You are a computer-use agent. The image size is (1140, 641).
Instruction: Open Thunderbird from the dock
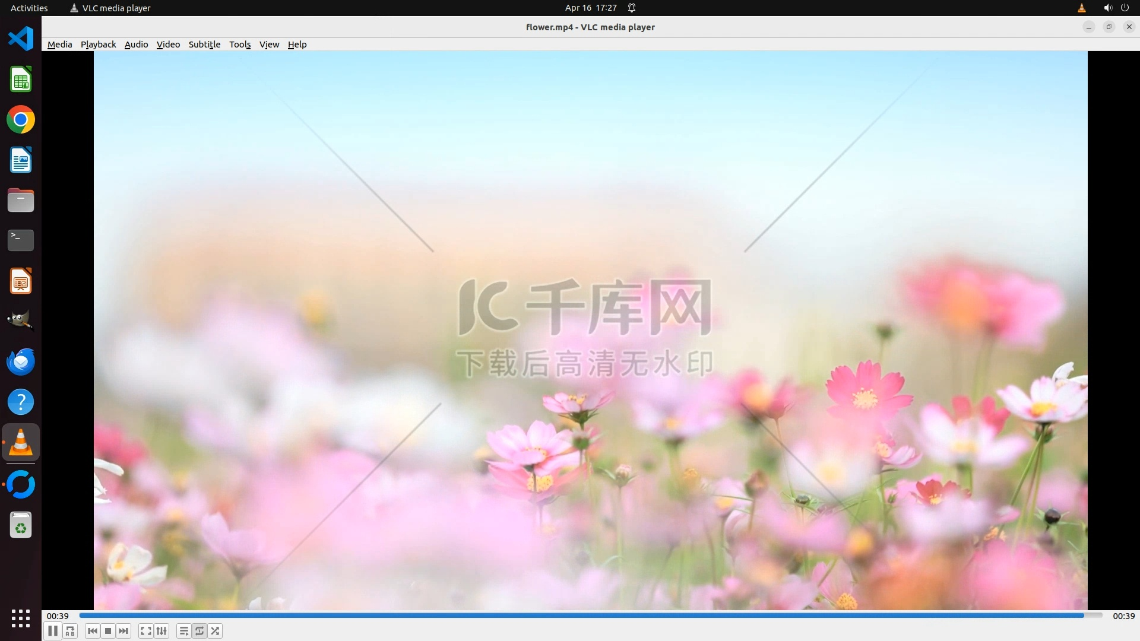(21, 361)
